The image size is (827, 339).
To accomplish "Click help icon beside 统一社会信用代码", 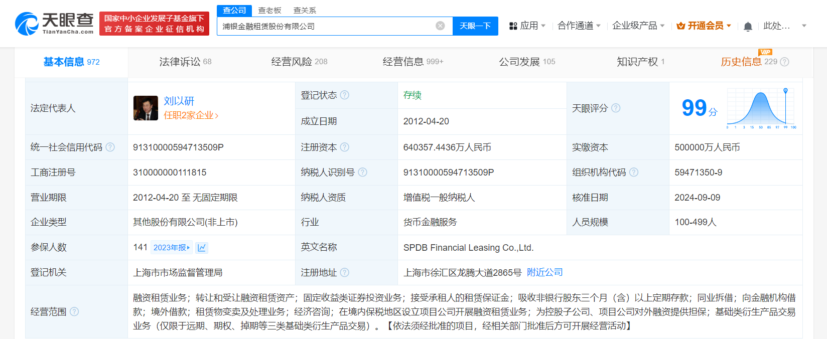I will tap(110, 147).
